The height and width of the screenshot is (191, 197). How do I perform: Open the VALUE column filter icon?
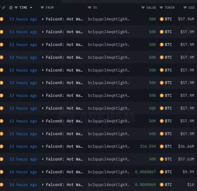click(x=143, y=8)
